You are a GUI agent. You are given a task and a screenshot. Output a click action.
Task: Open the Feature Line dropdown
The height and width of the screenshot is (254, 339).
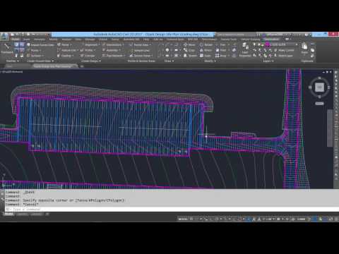pos(67,50)
